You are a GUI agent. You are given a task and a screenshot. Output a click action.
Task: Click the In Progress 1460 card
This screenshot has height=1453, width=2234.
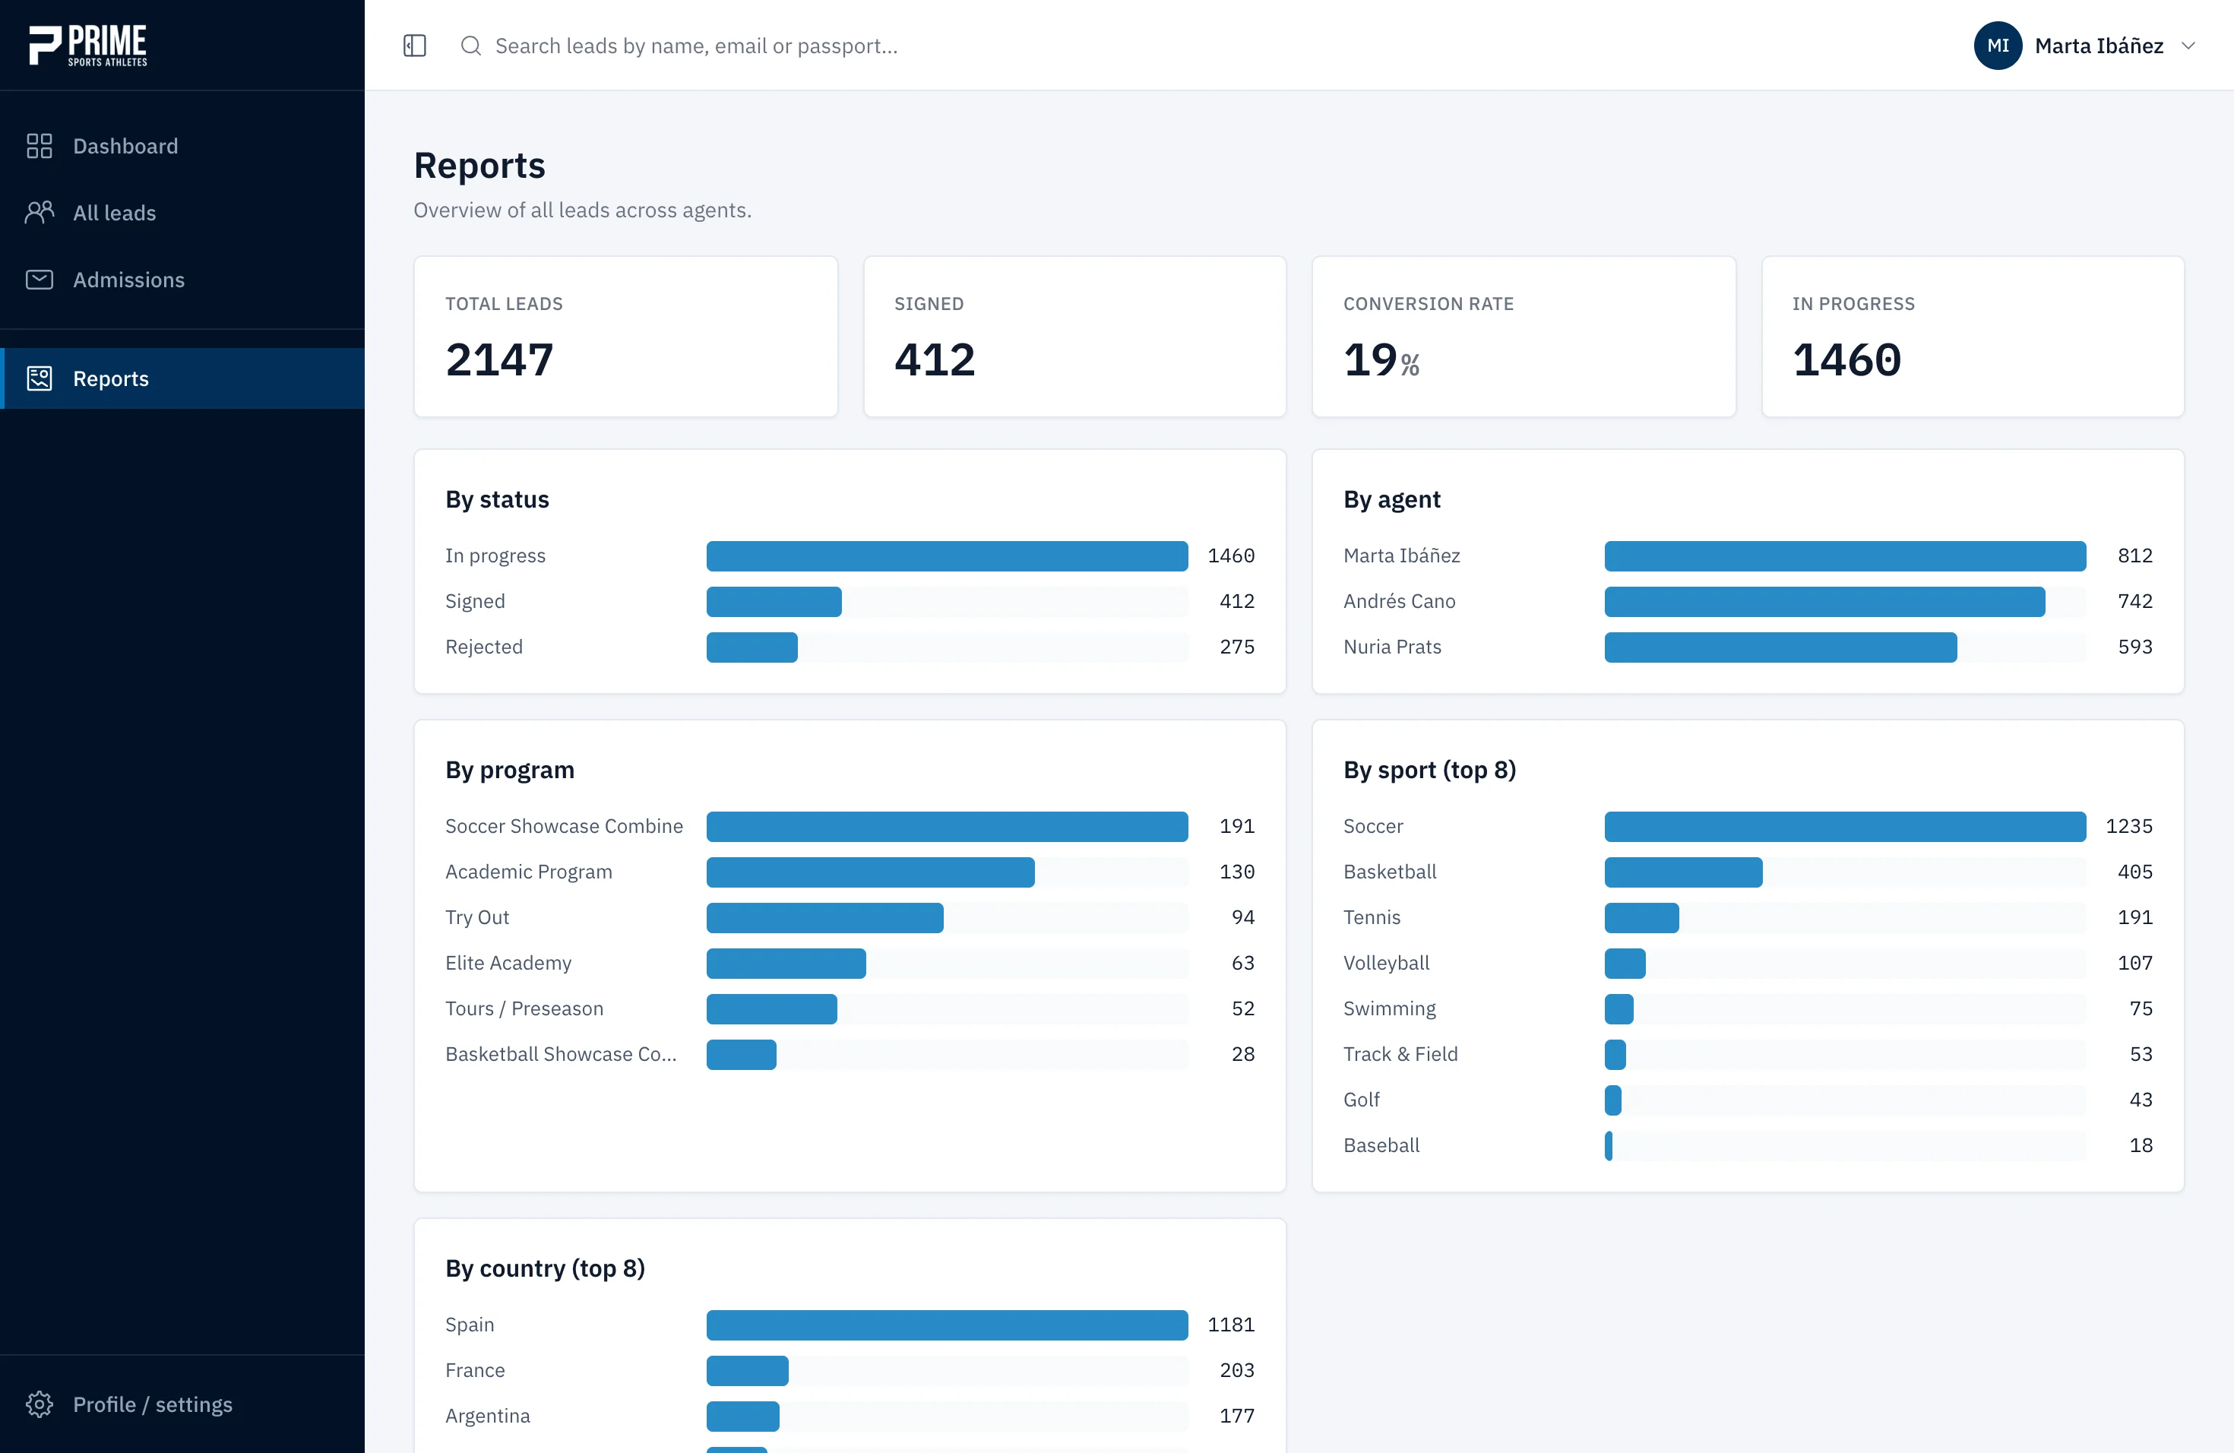pos(1973,336)
